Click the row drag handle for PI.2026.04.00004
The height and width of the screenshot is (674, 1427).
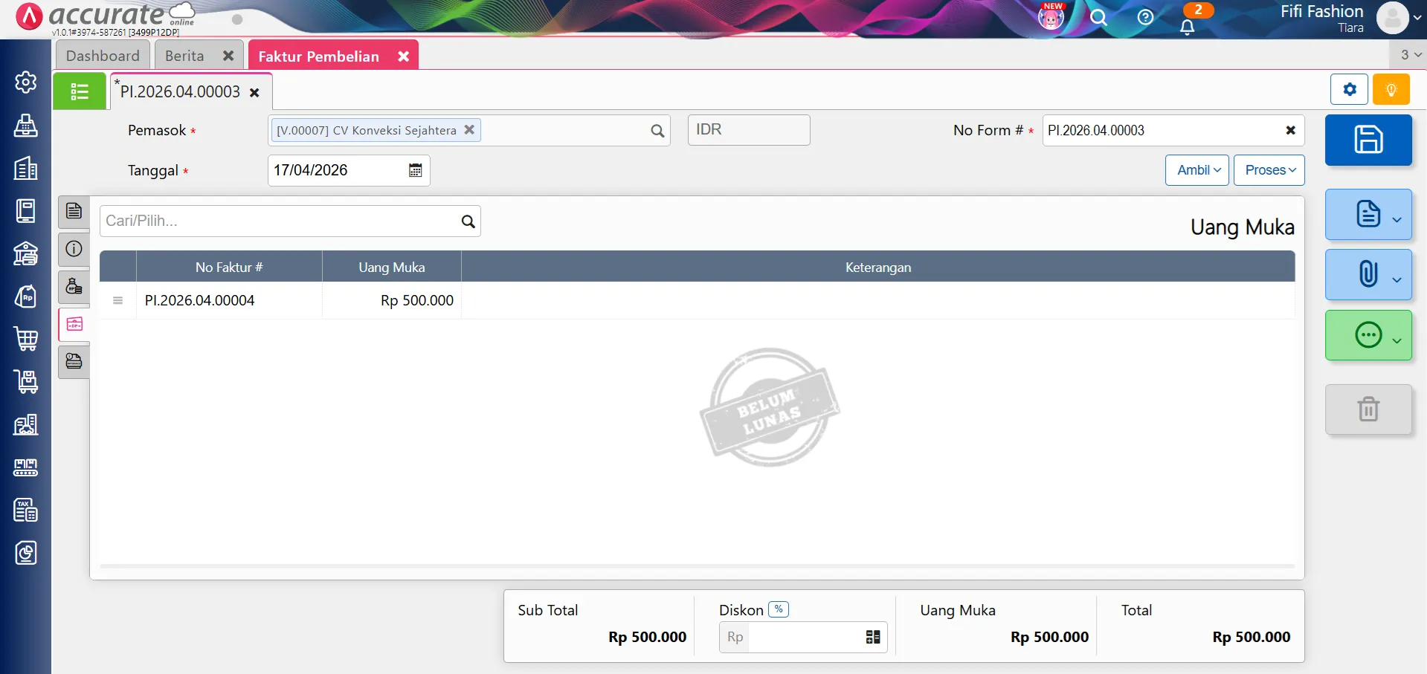117,300
